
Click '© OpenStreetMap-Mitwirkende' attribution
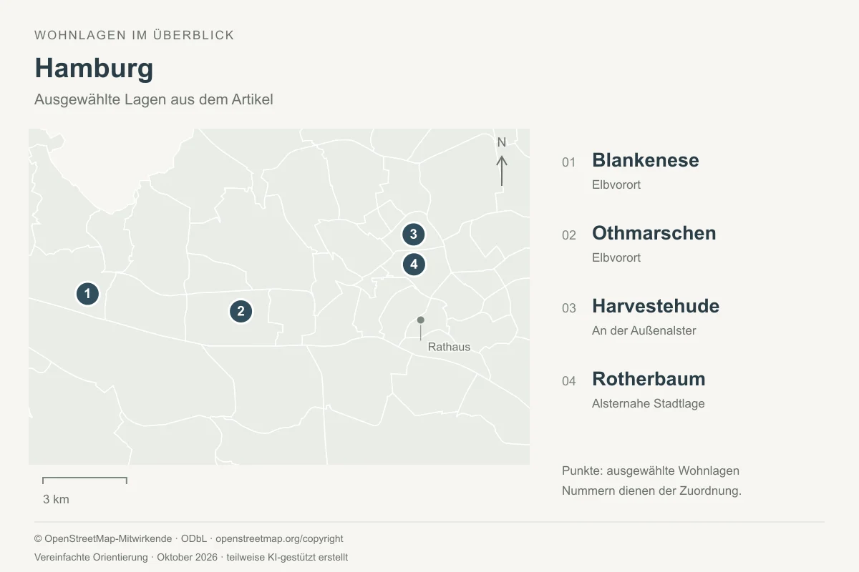tap(103, 538)
